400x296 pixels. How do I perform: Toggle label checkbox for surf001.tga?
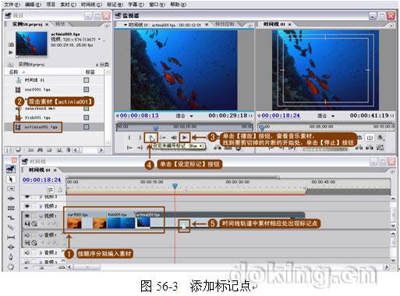pos(87,89)
